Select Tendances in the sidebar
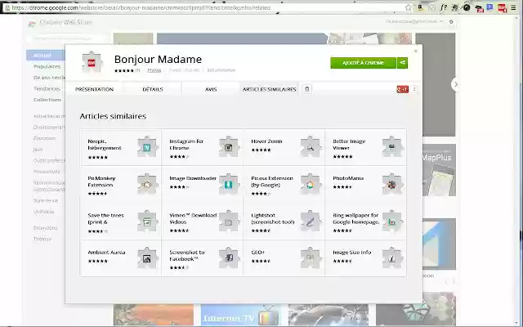This screenshot has width=523, height=327. [x=47, y=88]
